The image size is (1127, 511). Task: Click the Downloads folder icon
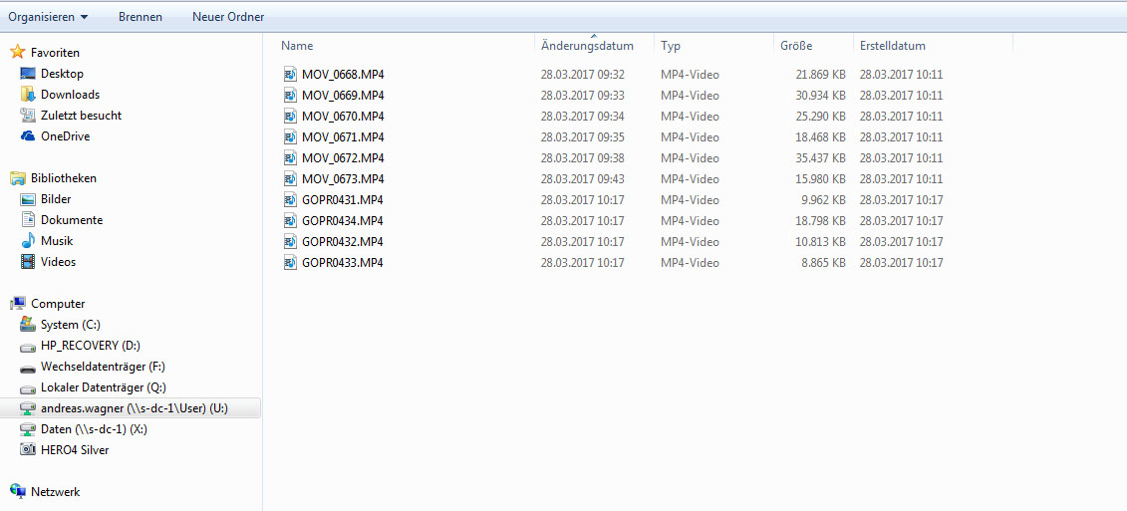[28, 95]
